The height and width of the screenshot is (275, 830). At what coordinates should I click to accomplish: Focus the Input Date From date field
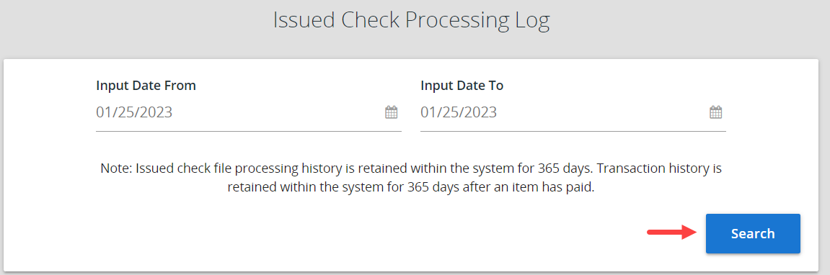click(x=248, y=112)
